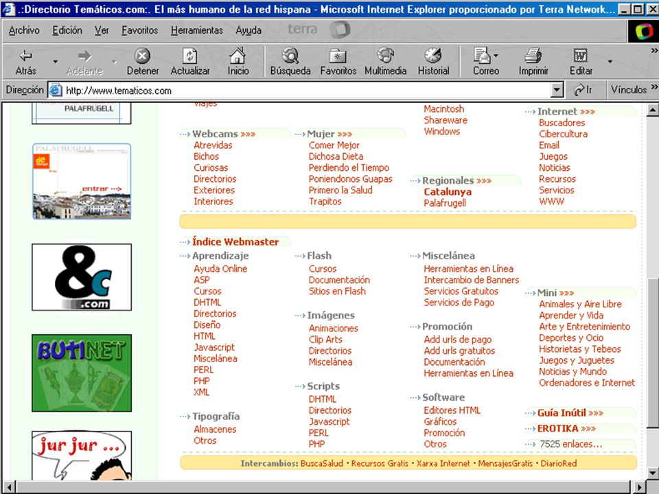Open the Correo mail icon
Image resolution: width=659 pixels, height=494 pixels.
coord(482,56)
